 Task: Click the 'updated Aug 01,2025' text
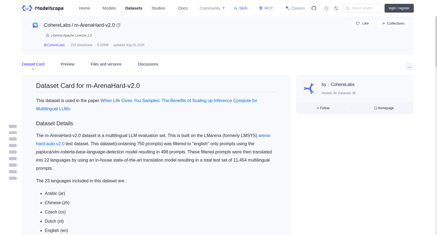click(x=129, y=45)
